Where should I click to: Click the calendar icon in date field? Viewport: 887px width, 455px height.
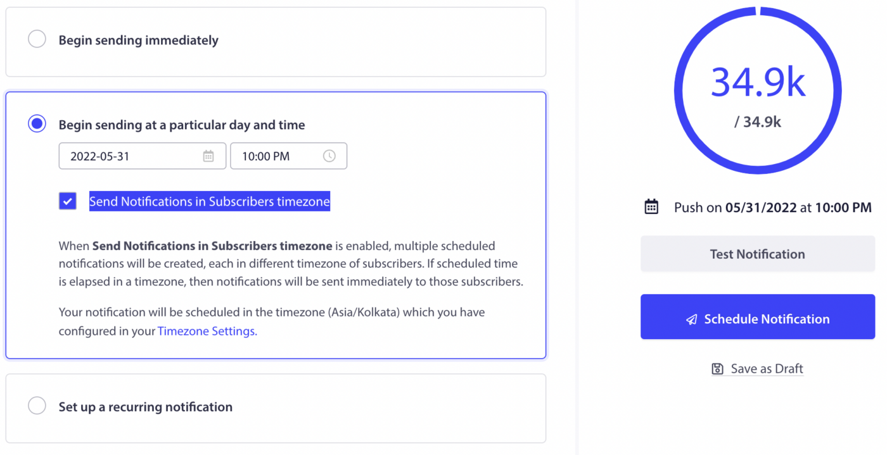coord(208,156)
